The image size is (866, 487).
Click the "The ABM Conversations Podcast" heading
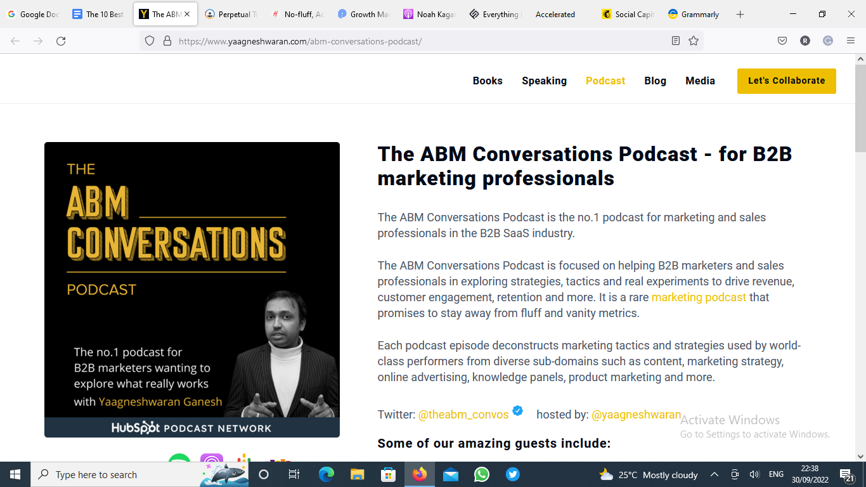585,166
